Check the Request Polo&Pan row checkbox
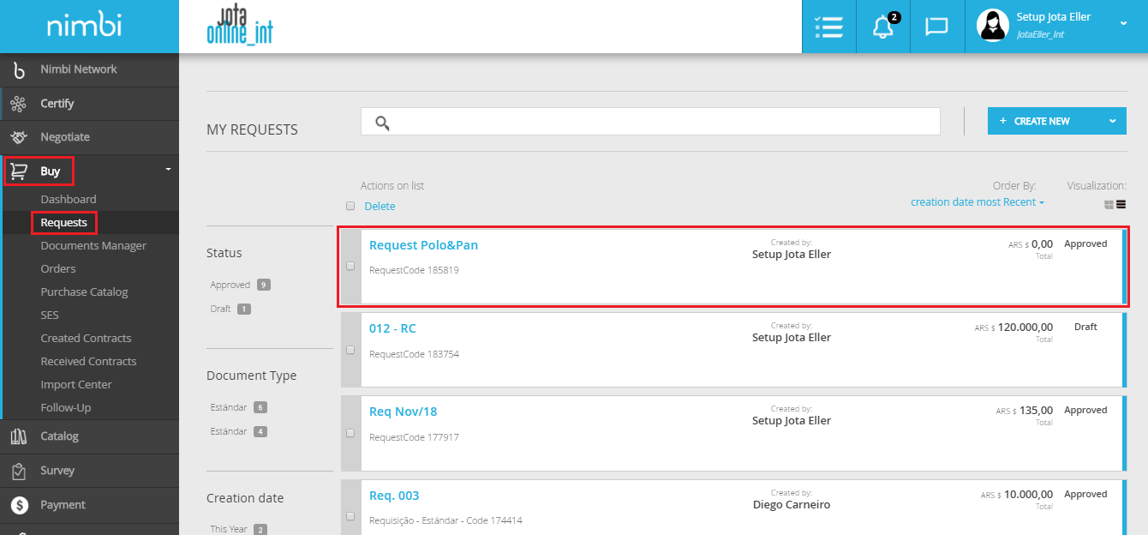Image resolution: width=1148 pixels, height=535 pixels. 350,266
